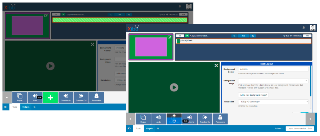Open the Background Image dropdown
Viewport: 320px width, 136px height.
click(273, 81)
